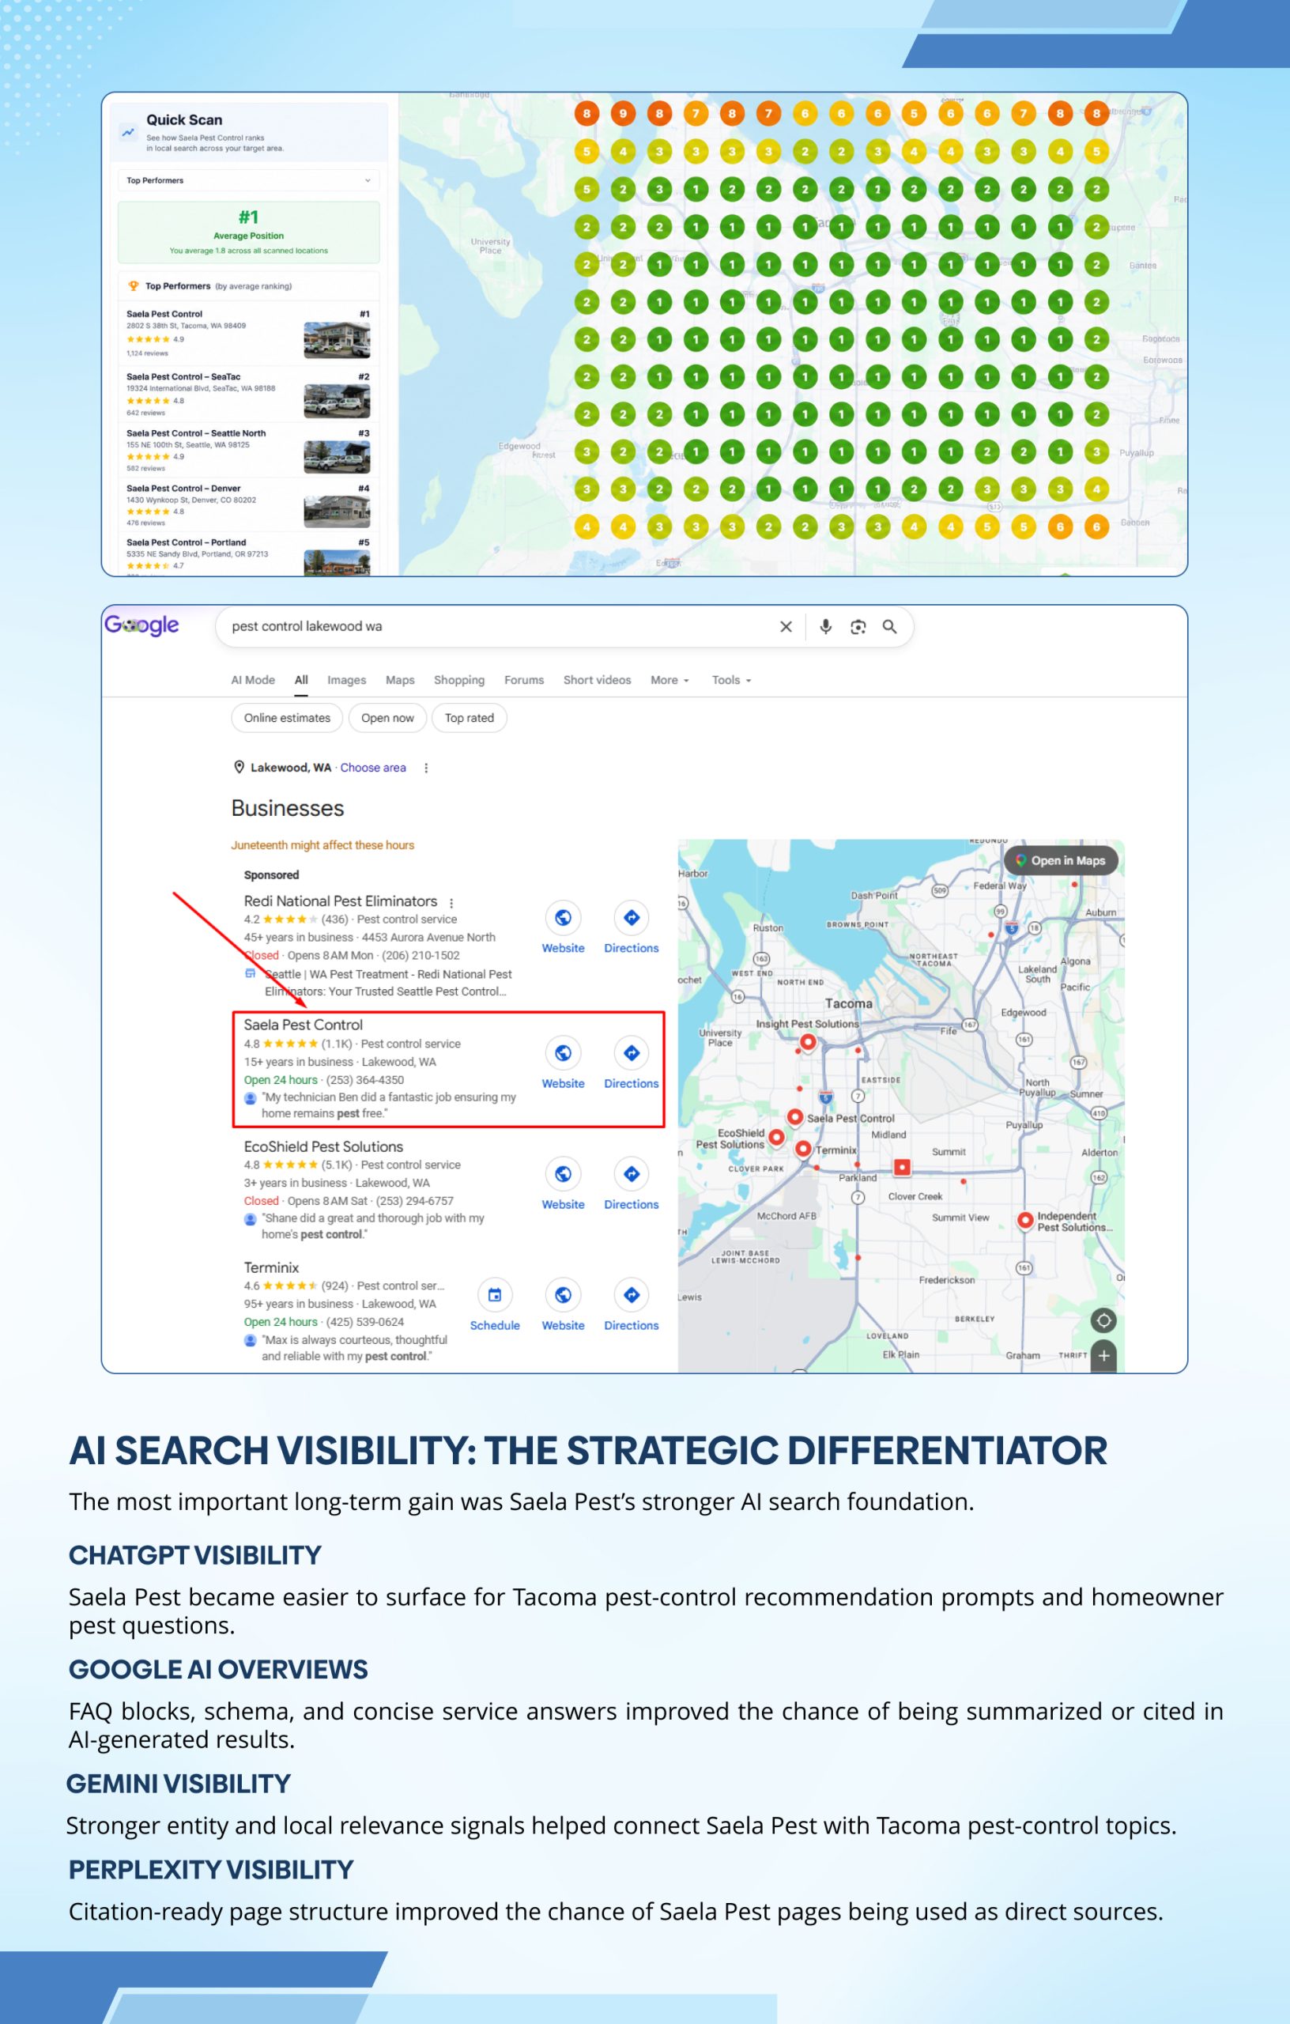Click the magnifier search icon
The width and height of the screenshot is (1290, 2024).
pos(889,626)
